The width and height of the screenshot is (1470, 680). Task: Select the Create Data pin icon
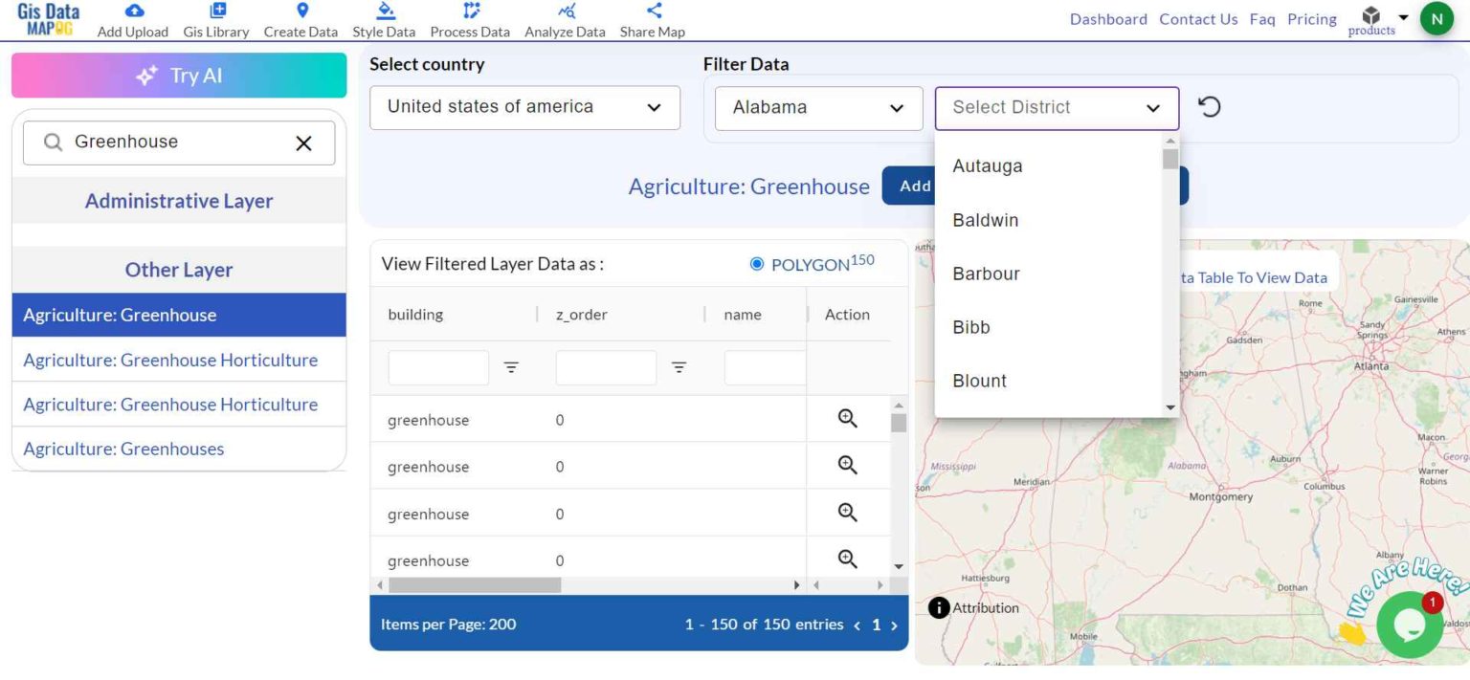click(300, 11)
